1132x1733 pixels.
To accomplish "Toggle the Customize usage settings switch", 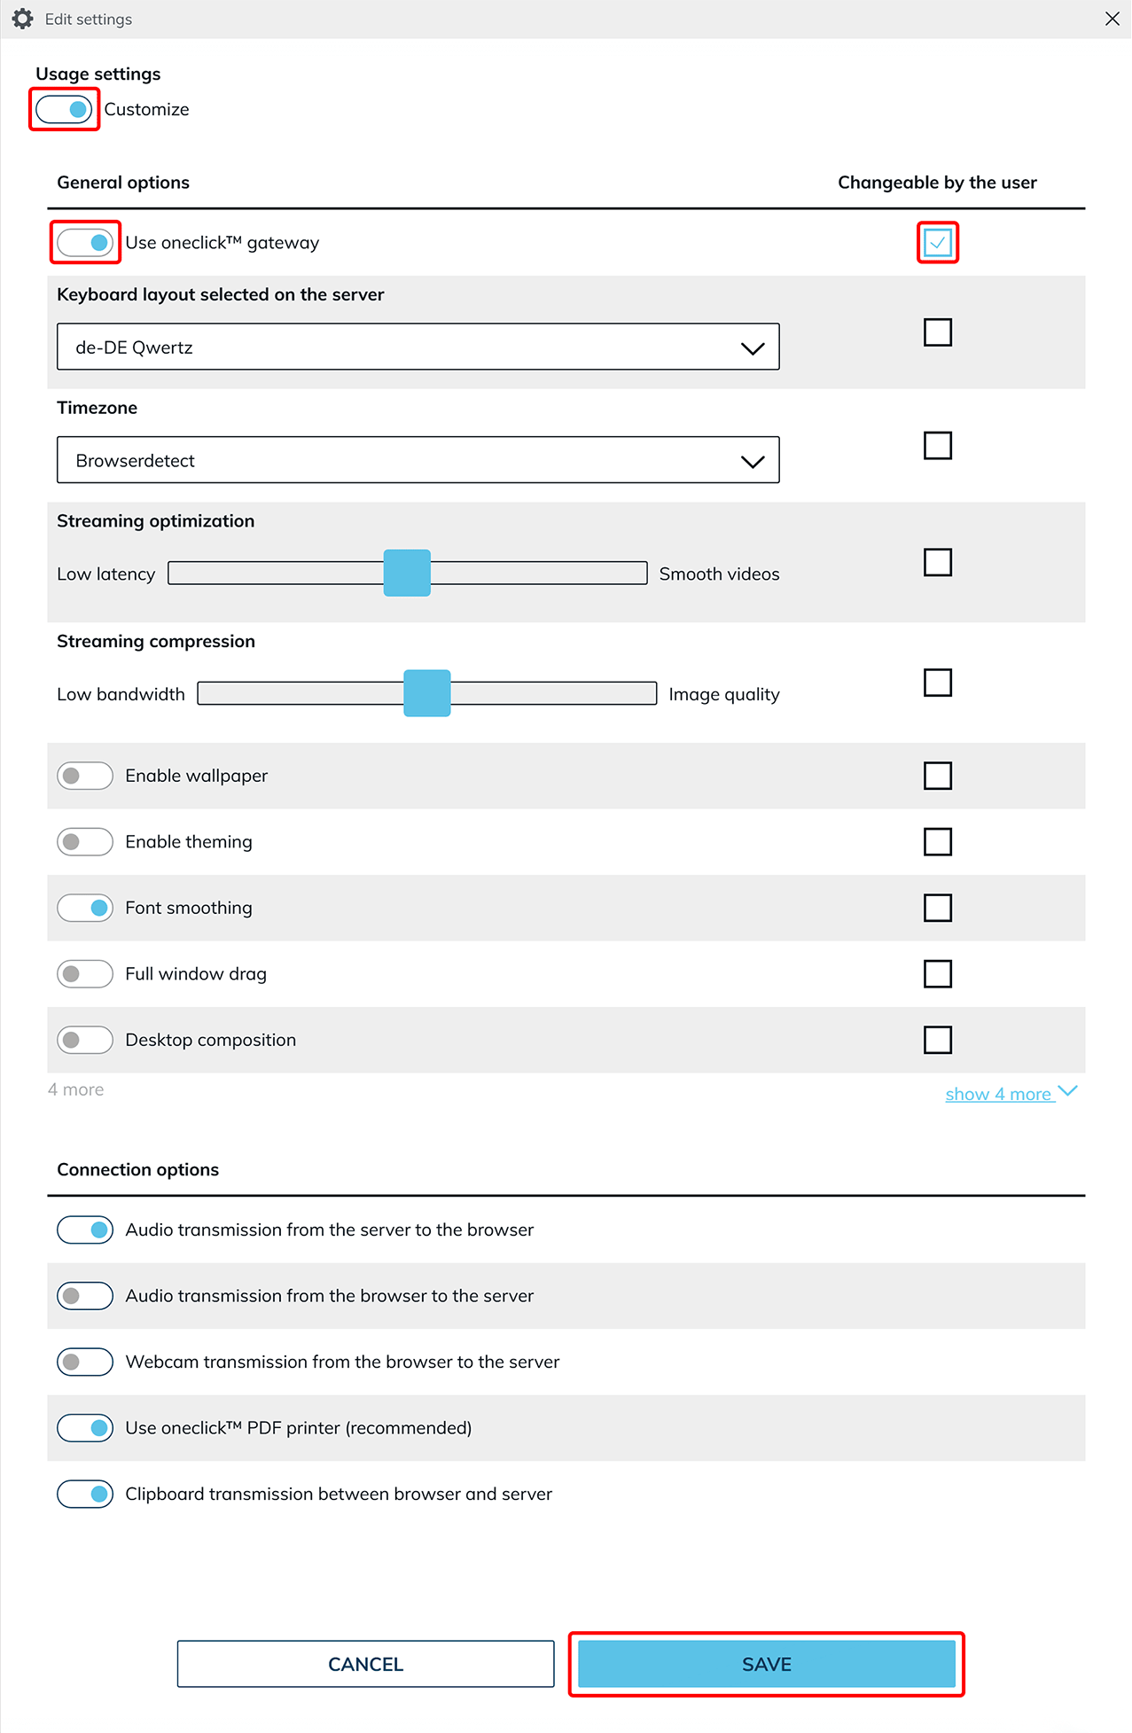I will 64,109.
